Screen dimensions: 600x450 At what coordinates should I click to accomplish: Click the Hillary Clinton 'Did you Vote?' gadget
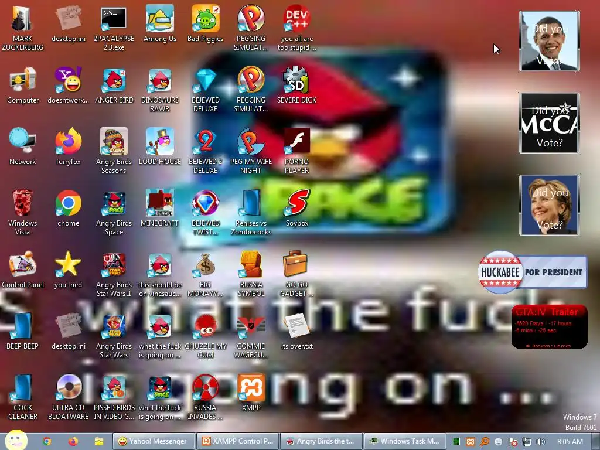coord(550,205)
